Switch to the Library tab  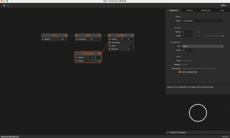(x=190, y=10)
